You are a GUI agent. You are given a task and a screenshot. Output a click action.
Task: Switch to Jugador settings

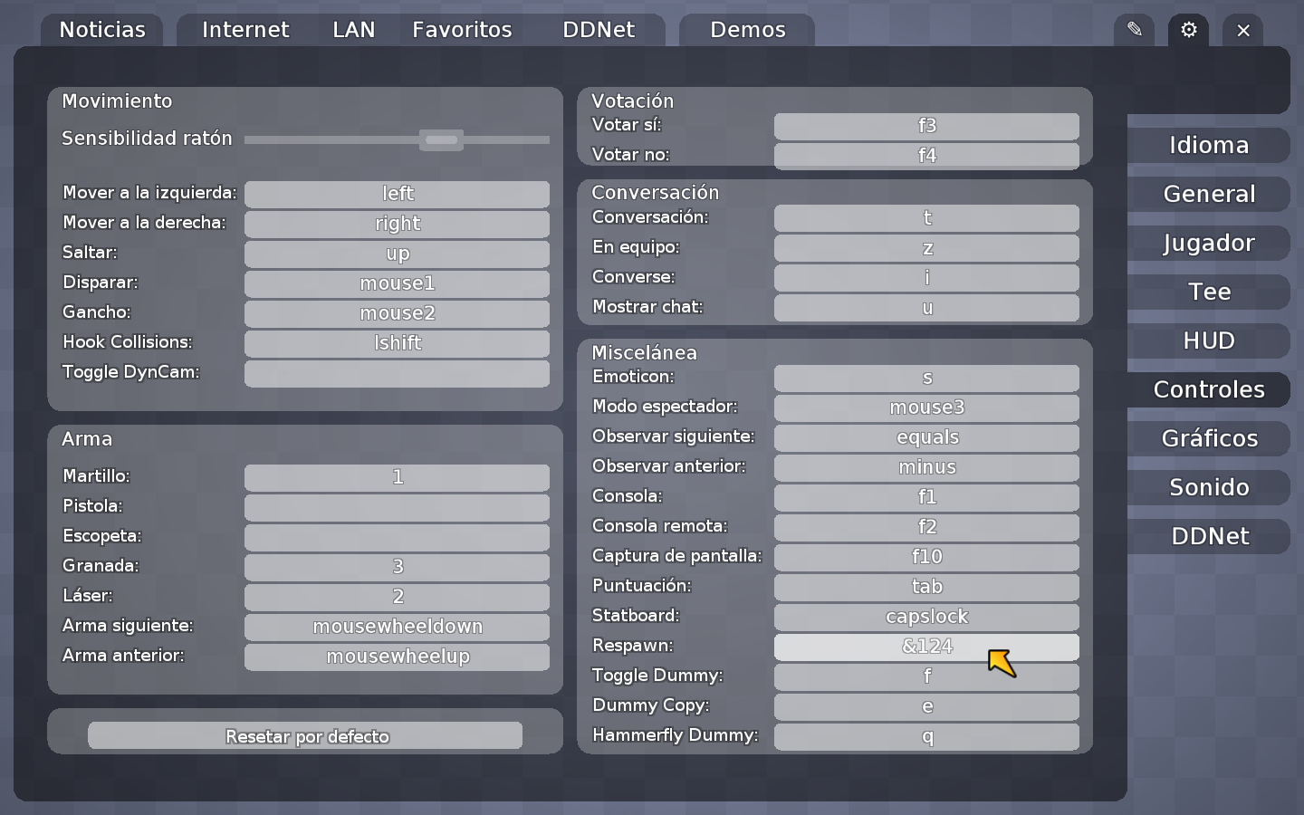(1208, 243)
